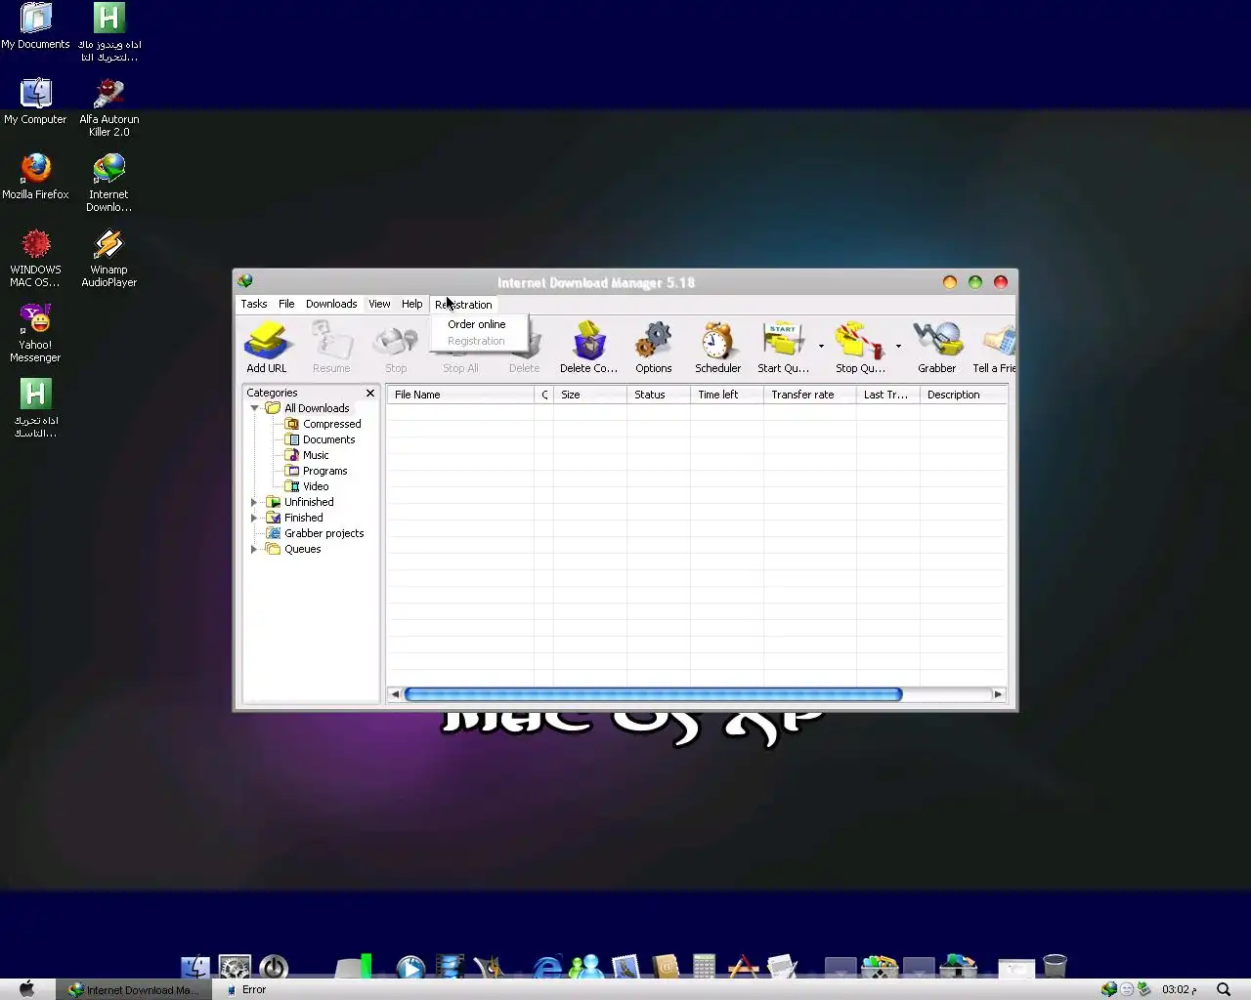Expand the Unfinished category node
1251x1000 pixels.
click(255, 502)
